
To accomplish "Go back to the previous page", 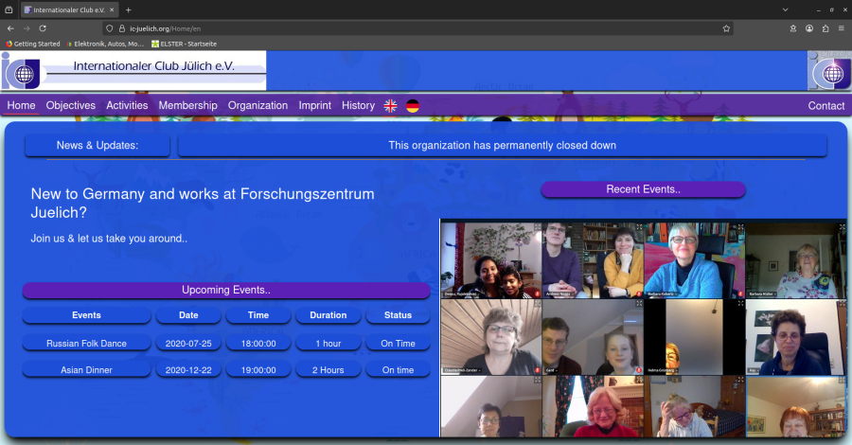I will tap(10, 28).
